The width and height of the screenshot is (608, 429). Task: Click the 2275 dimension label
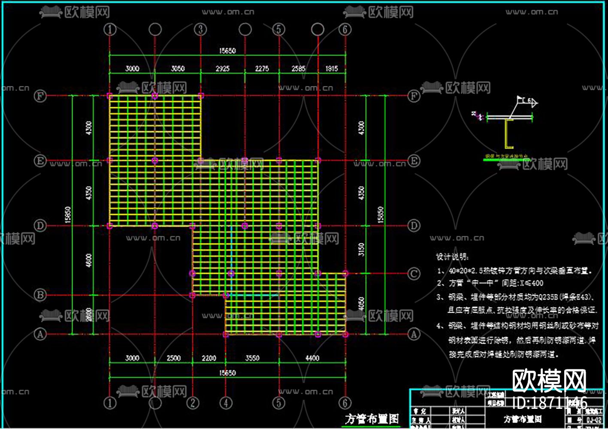262,69
